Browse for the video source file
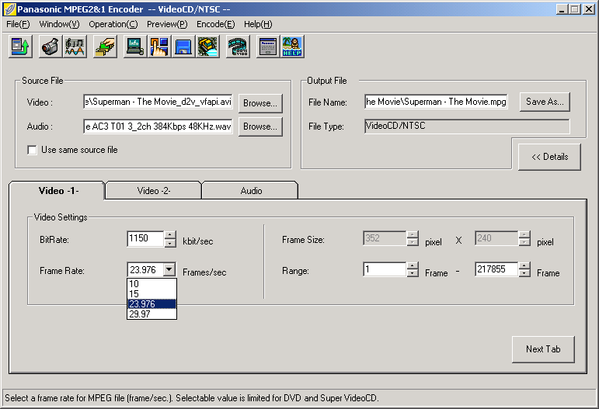 click(260, 103)
